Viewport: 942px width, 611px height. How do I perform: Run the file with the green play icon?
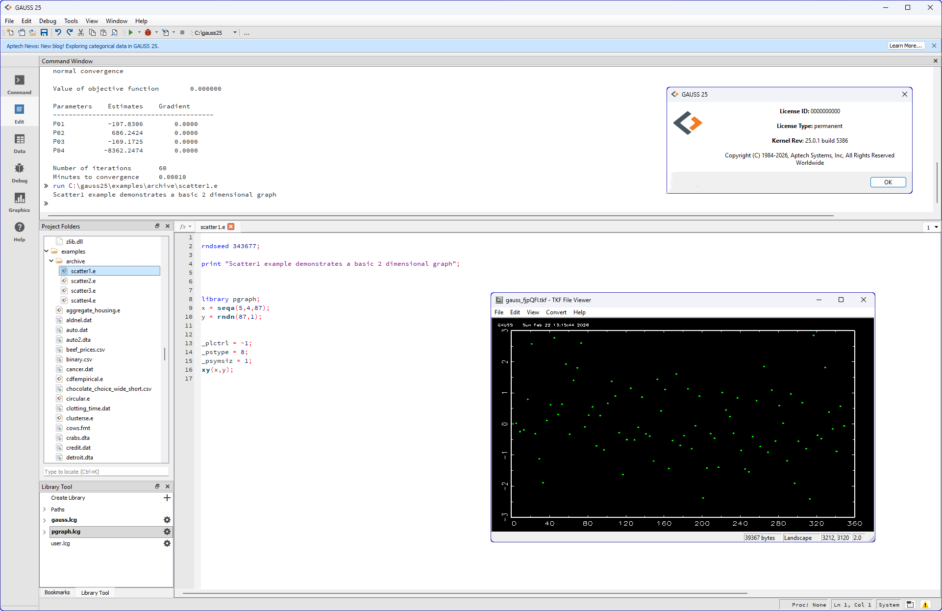pos(130,33)
